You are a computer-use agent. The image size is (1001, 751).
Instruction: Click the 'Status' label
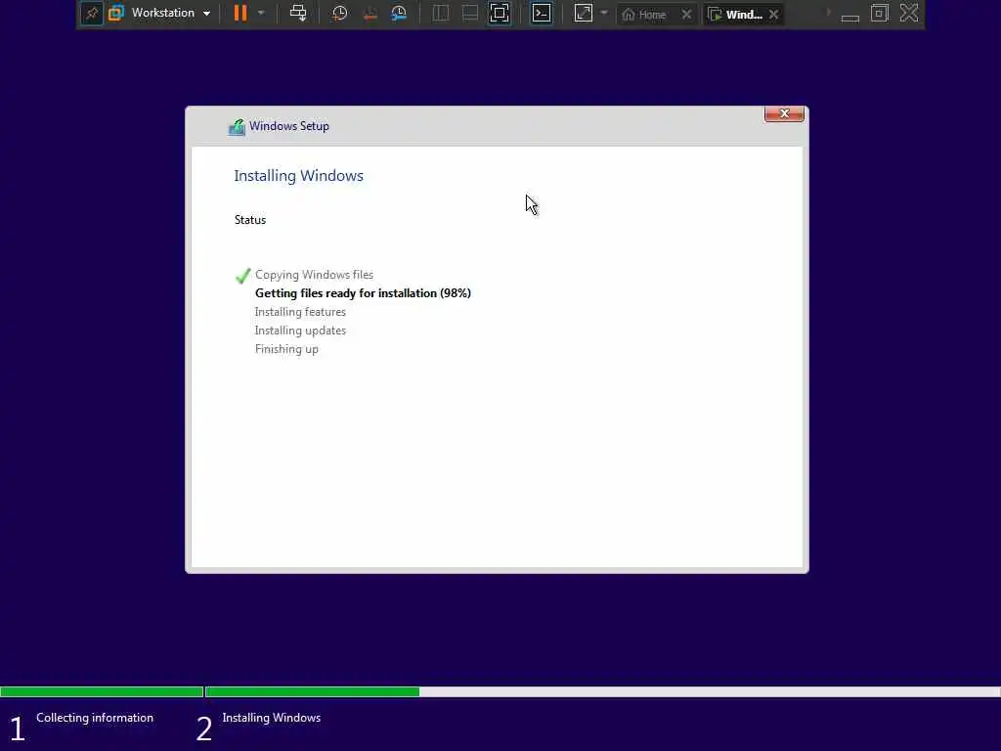[x=250, y=220]
